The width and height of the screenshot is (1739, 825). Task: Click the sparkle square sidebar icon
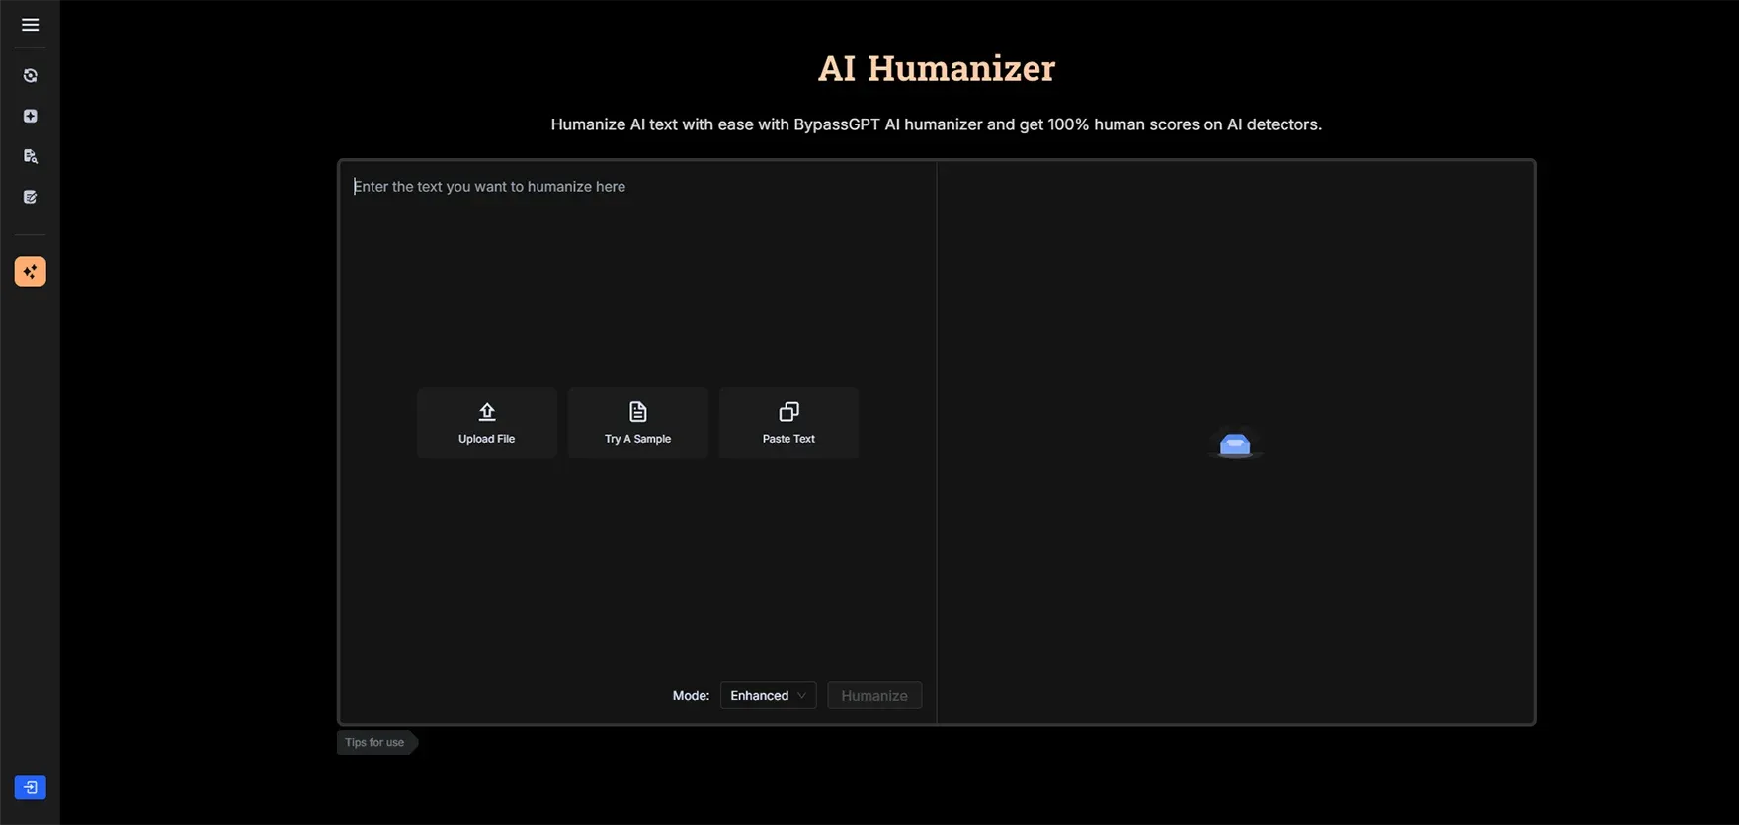point(31,117)
